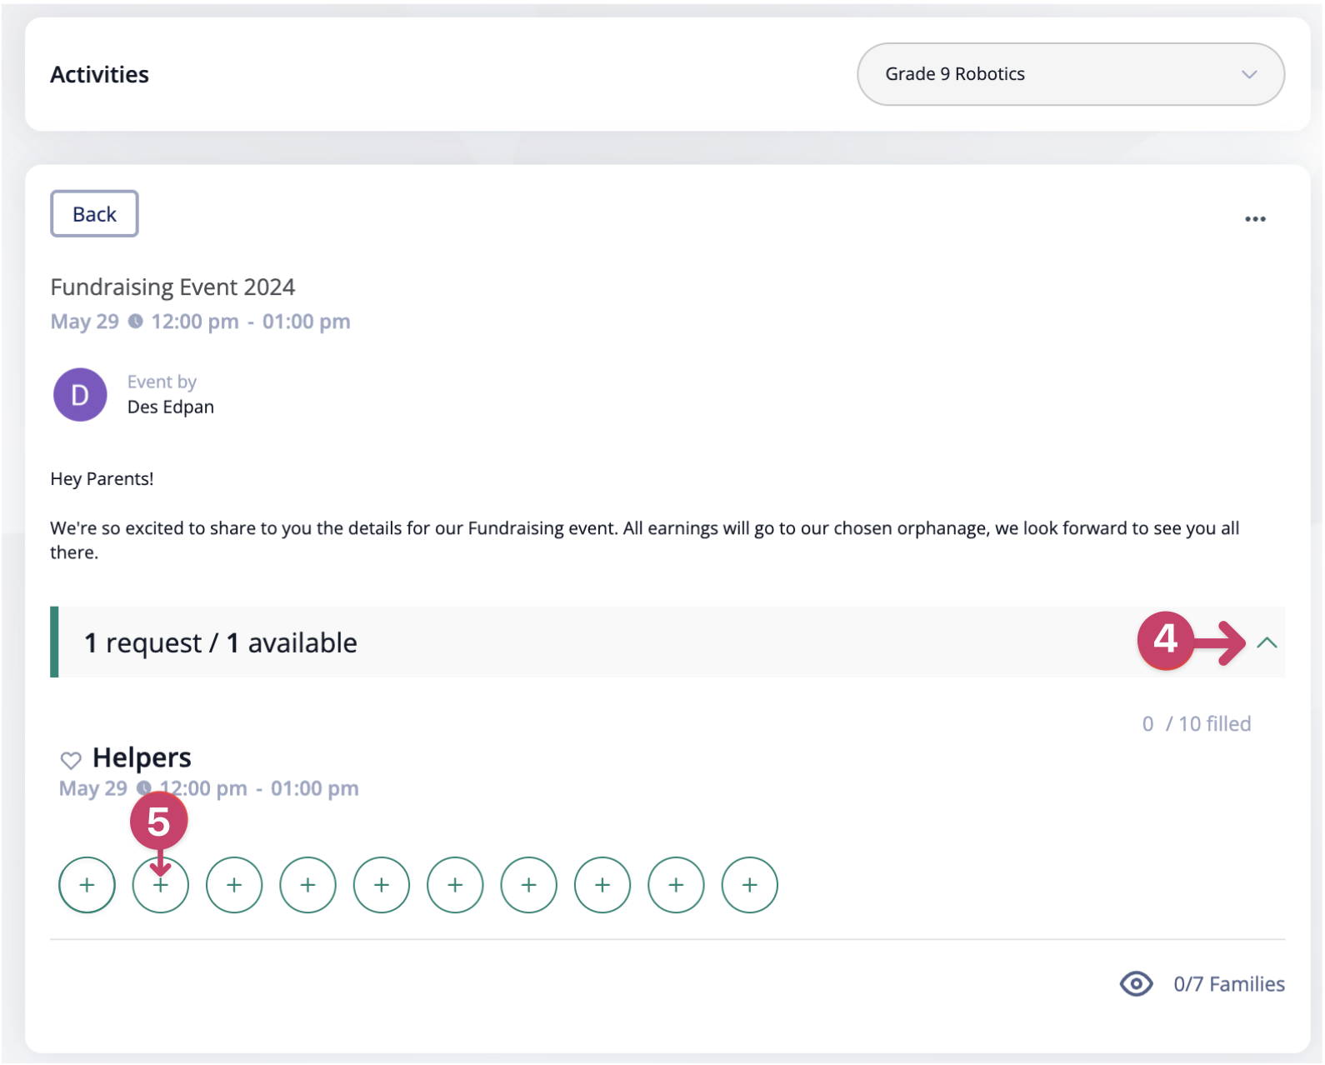
Task: Click the fifth Helpers plus slot
Action: pyautogui.click(x=382, y=885)
